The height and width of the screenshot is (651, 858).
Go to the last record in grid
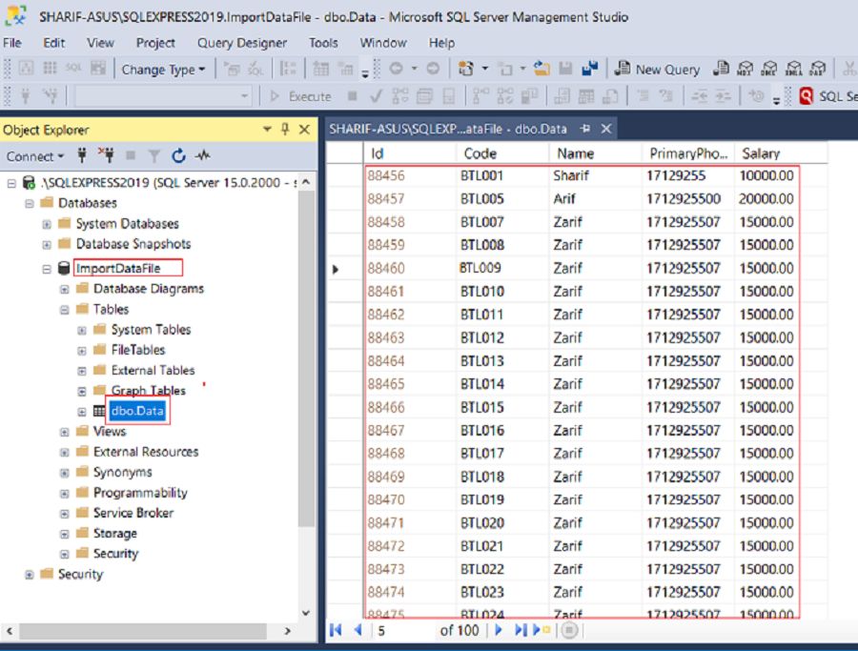[x=520, y=630]
